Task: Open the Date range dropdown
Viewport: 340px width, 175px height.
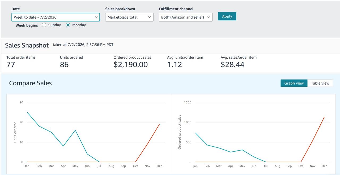Action: 56,17
